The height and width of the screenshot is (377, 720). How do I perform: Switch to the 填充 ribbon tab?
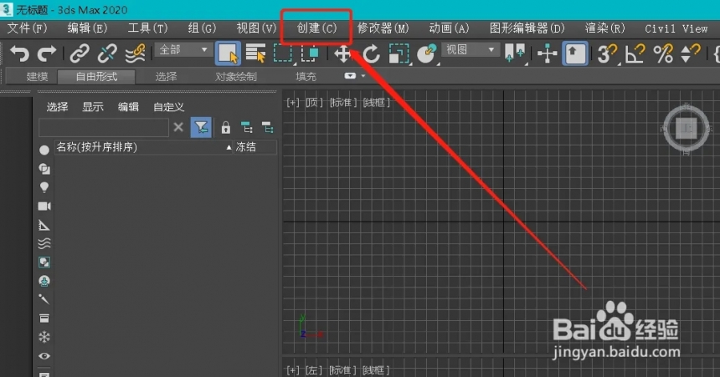tap(306, 77)
